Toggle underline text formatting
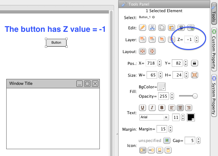Screen dimensions: 218x156 pyautogui.click(x=142, y=108)
